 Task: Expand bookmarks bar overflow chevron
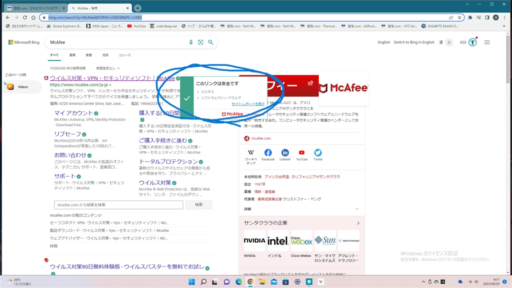(504, 26)
